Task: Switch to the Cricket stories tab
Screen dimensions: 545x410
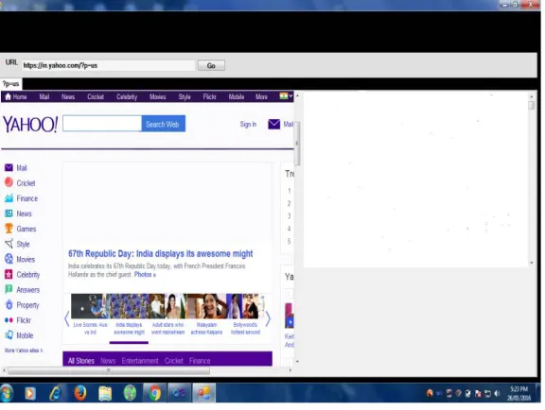Action: pyautogui.click(x=174, y=361)
